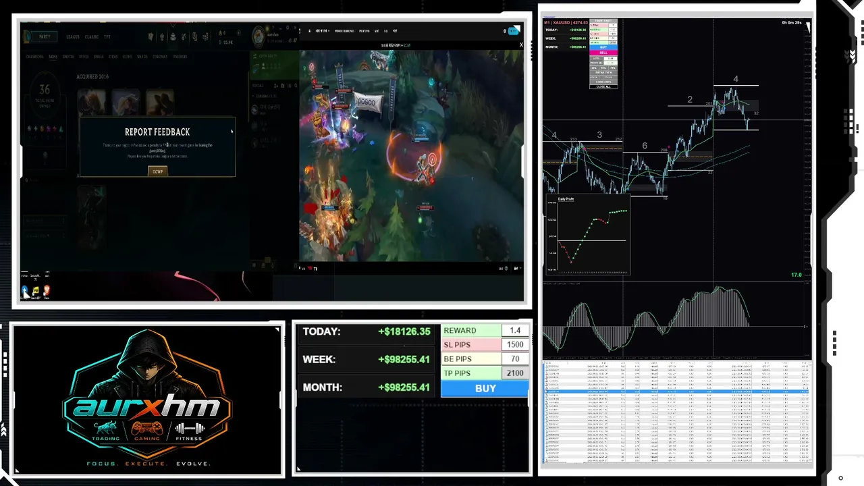Image resolution: width=864 pixels, height=486 pixels.
Task: Select the blue highlighted trade history row
Action: coord(676,391)
